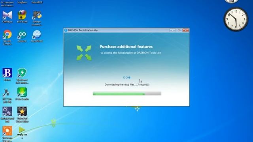Click the greyed-out maximize button of the installer
This screenshot has height=142, width=253.
point(179,30)
